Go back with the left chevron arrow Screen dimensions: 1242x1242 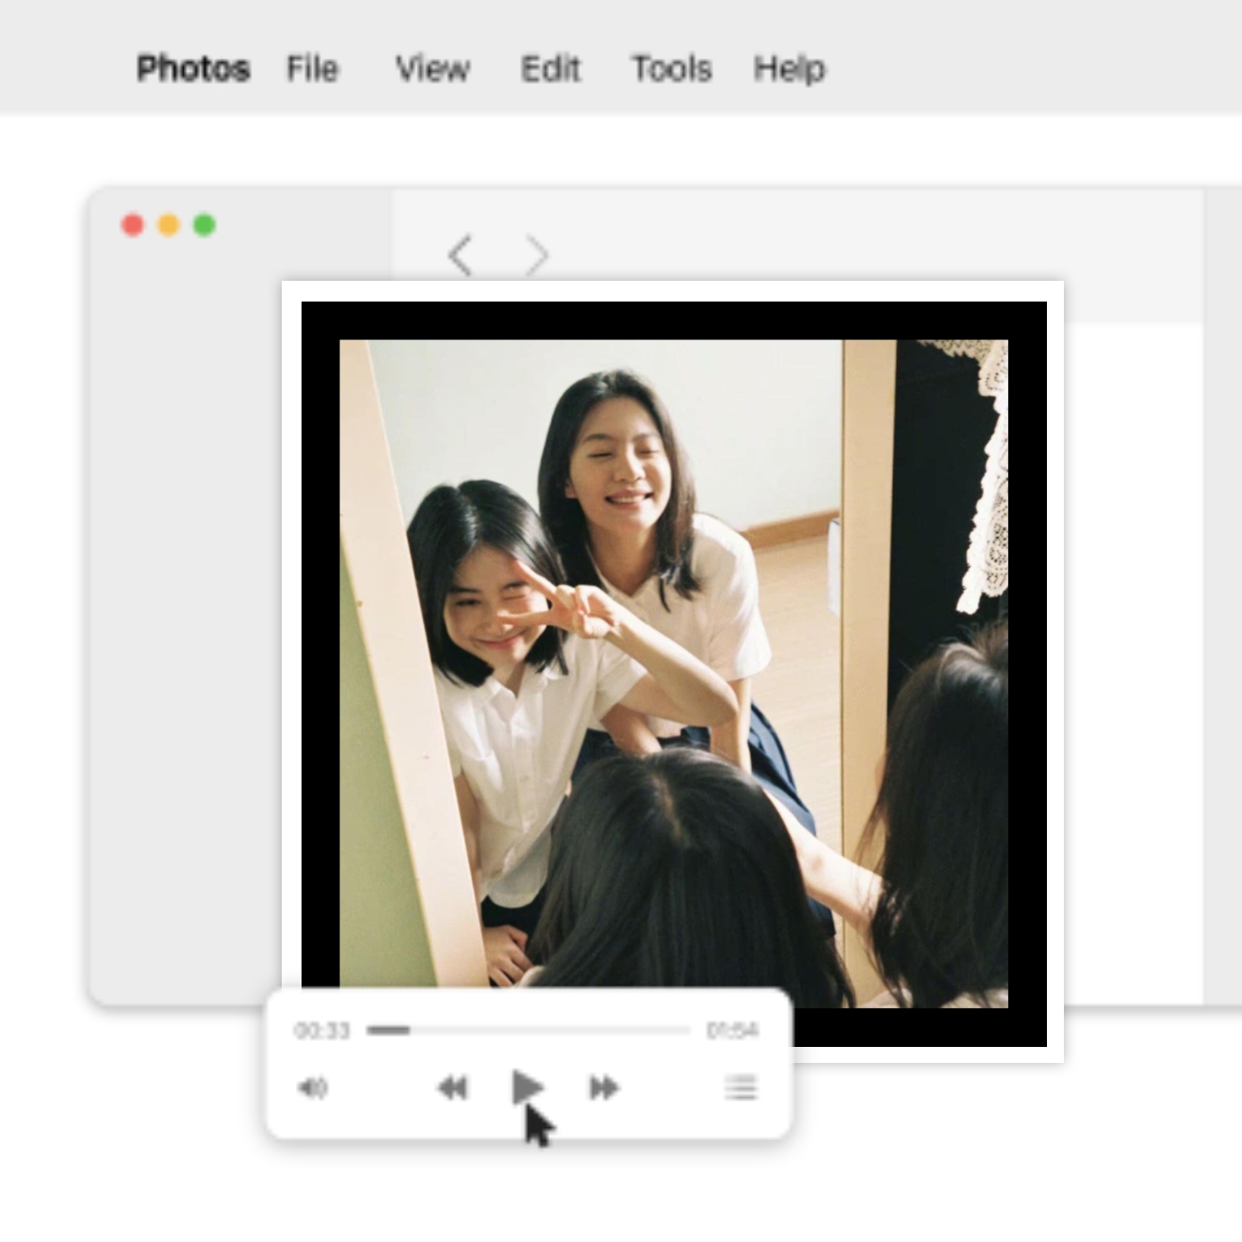(460, 254)
